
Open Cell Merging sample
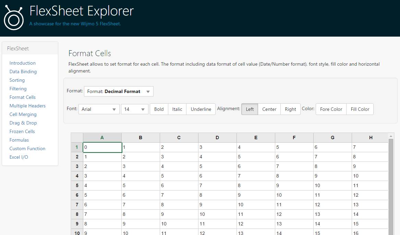[23, 114]
